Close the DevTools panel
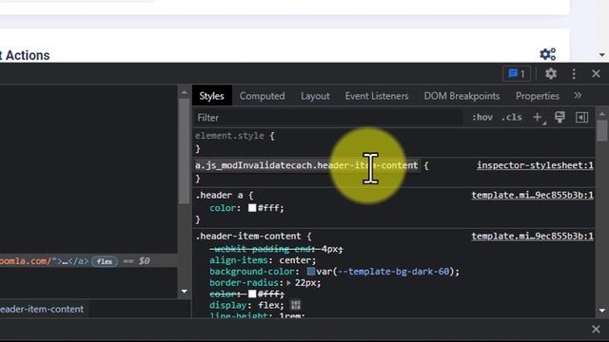609x342 pixels. click(x=596, y=74)
